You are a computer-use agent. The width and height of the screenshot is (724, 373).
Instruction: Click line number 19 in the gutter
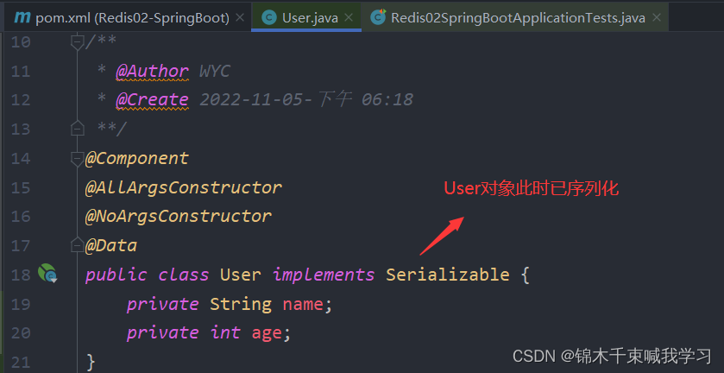pyautogui.click(x=22, y=304)
